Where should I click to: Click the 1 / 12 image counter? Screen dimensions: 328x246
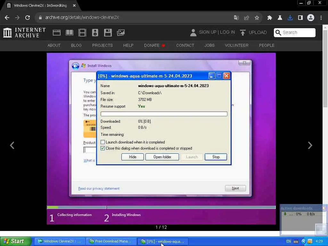(x=161, y=227)
